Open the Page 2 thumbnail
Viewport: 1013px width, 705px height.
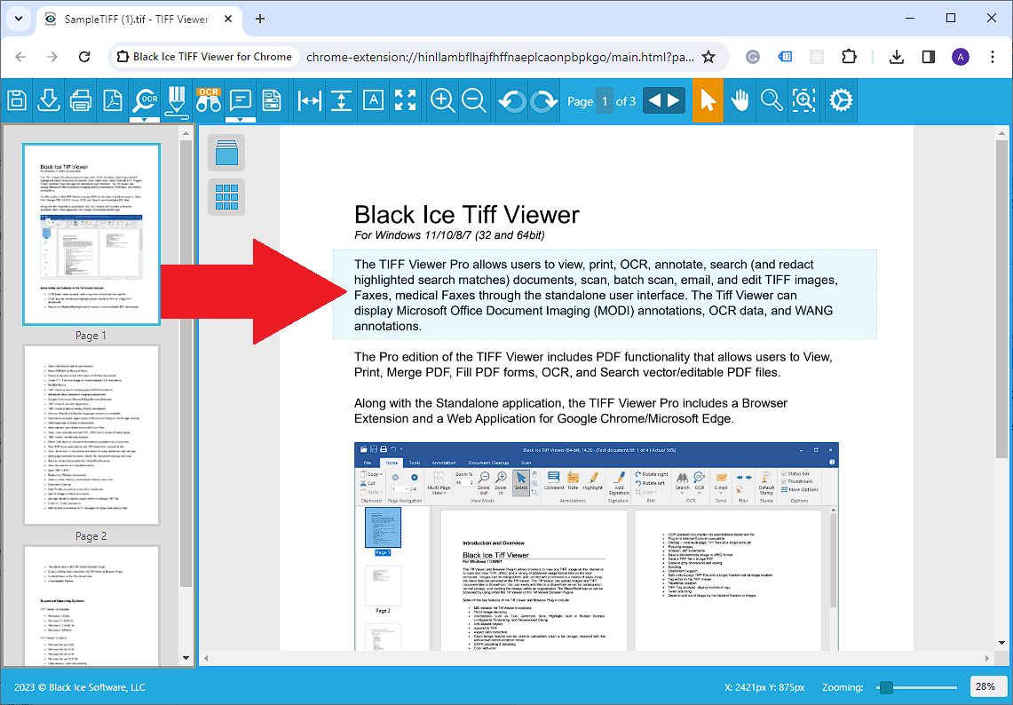coord(91,435)
